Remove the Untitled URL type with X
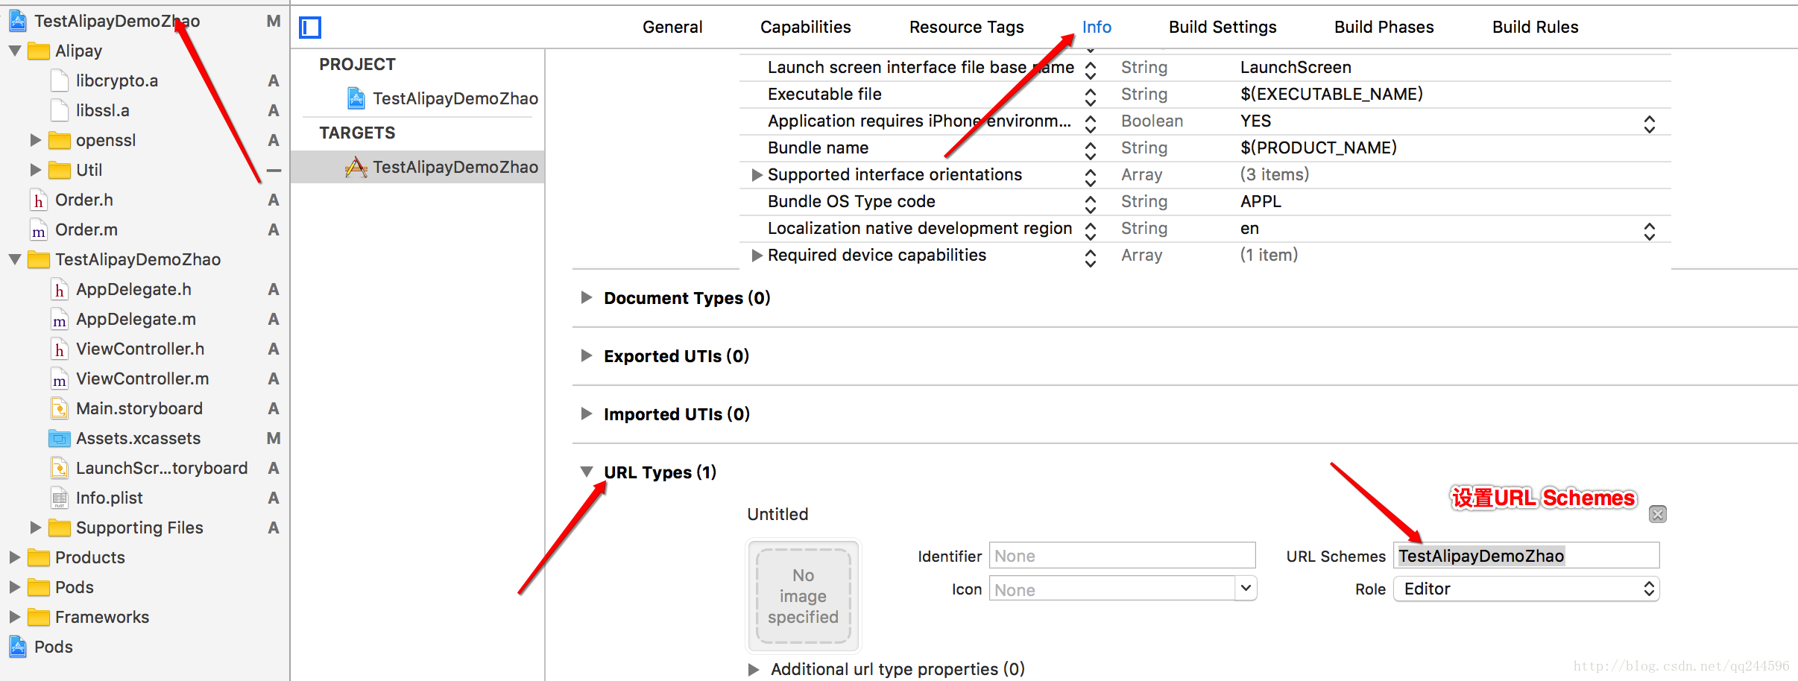This screenshot has width=1798, height=681. point(1658,514)
